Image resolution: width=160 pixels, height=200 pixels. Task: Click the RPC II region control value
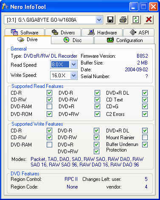coord(71,179)
